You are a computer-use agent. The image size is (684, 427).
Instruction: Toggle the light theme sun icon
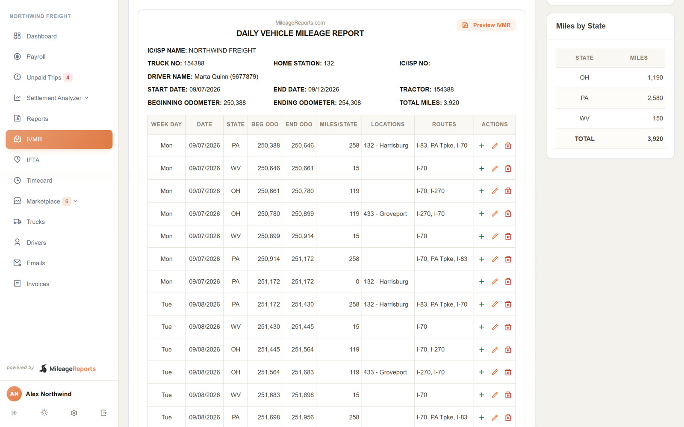pos(44,412)
